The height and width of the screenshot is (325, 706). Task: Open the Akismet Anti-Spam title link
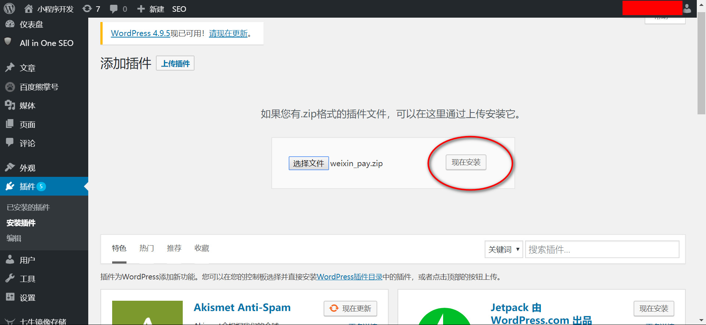242,307
